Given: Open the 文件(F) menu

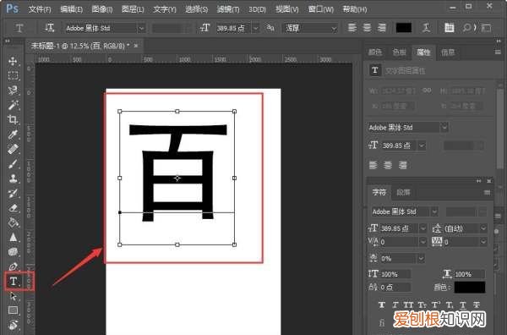Looking at the screenshot, I should tap(40, 9).
